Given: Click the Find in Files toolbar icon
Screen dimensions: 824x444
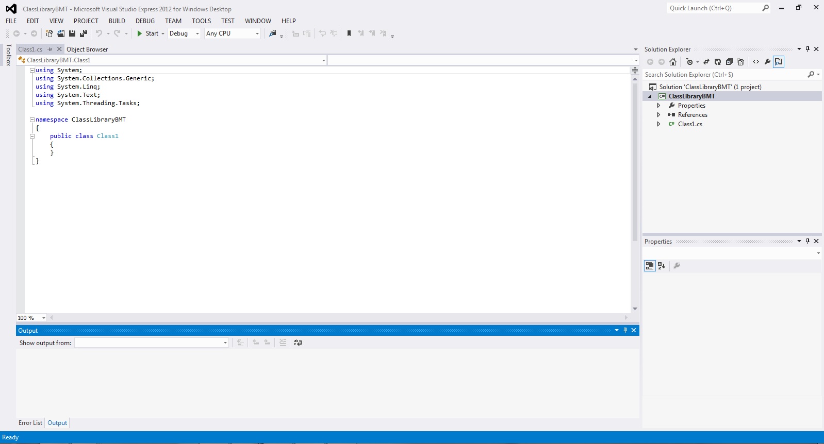Looking at the screenshot, I should click(x=273, y=33).
